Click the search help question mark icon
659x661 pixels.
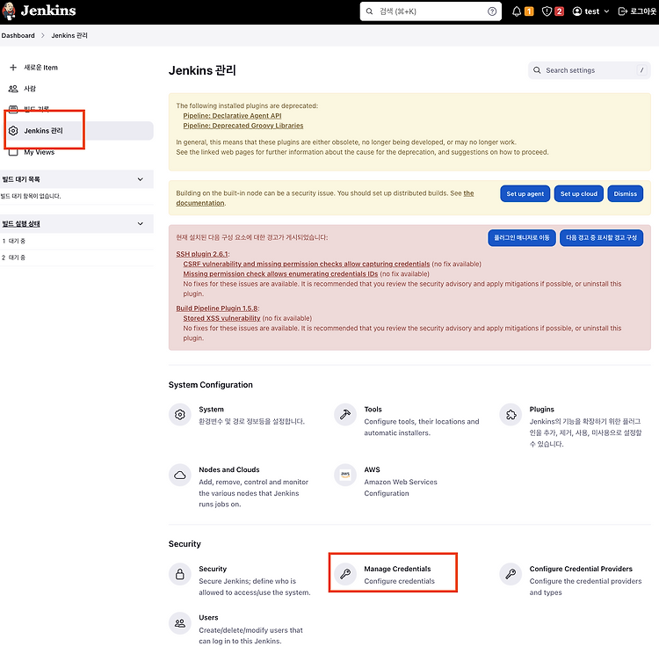(492, 11)
